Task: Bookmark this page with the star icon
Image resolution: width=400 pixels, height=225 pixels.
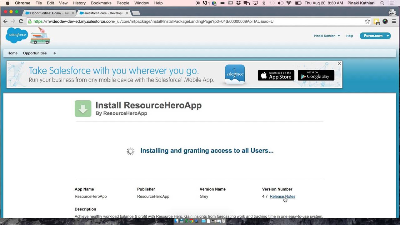Action: click(367, 21)
